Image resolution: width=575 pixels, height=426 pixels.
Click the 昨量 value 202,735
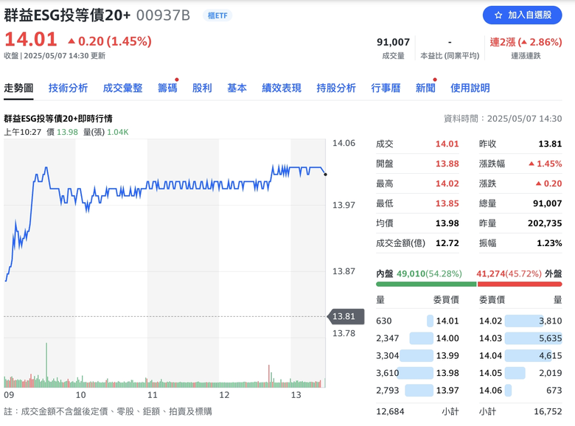pos(545,223)
